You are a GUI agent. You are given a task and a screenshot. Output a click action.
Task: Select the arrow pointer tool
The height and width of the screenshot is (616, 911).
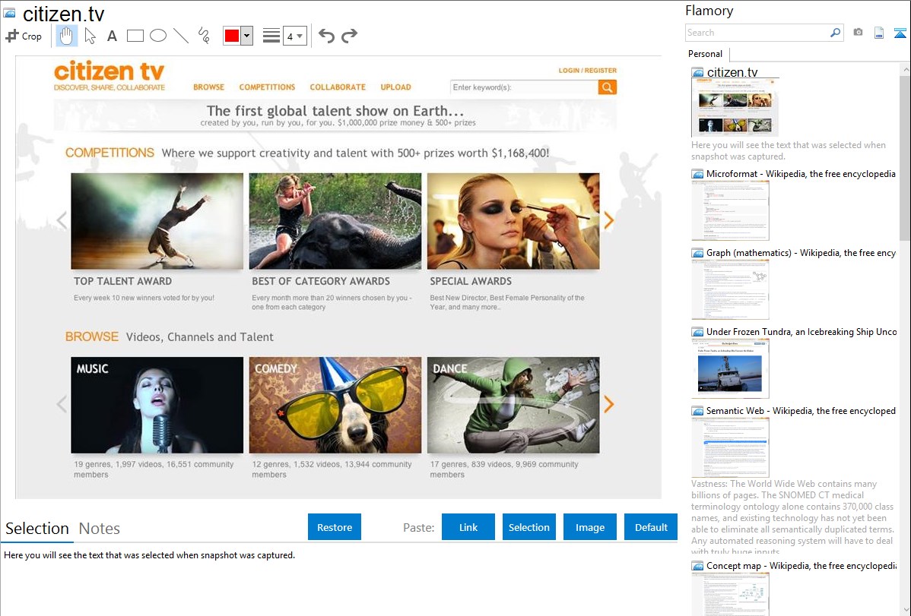(90, 36)
